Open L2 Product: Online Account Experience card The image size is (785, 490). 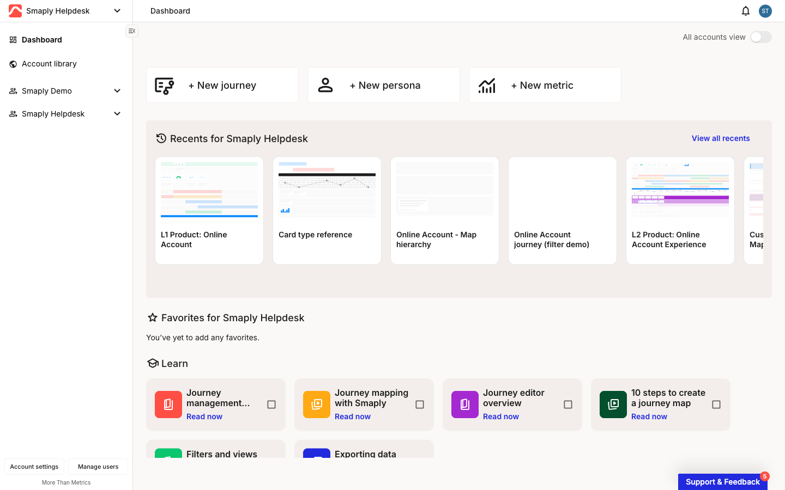click(x=680, y=211)
